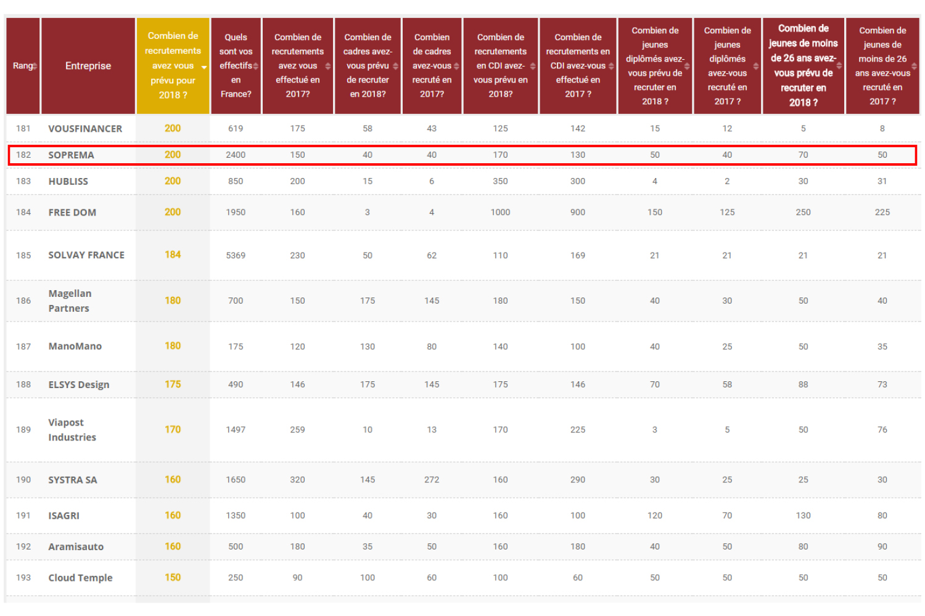Click FREE DOM CDI 2018 value 1000

point(501,213)
